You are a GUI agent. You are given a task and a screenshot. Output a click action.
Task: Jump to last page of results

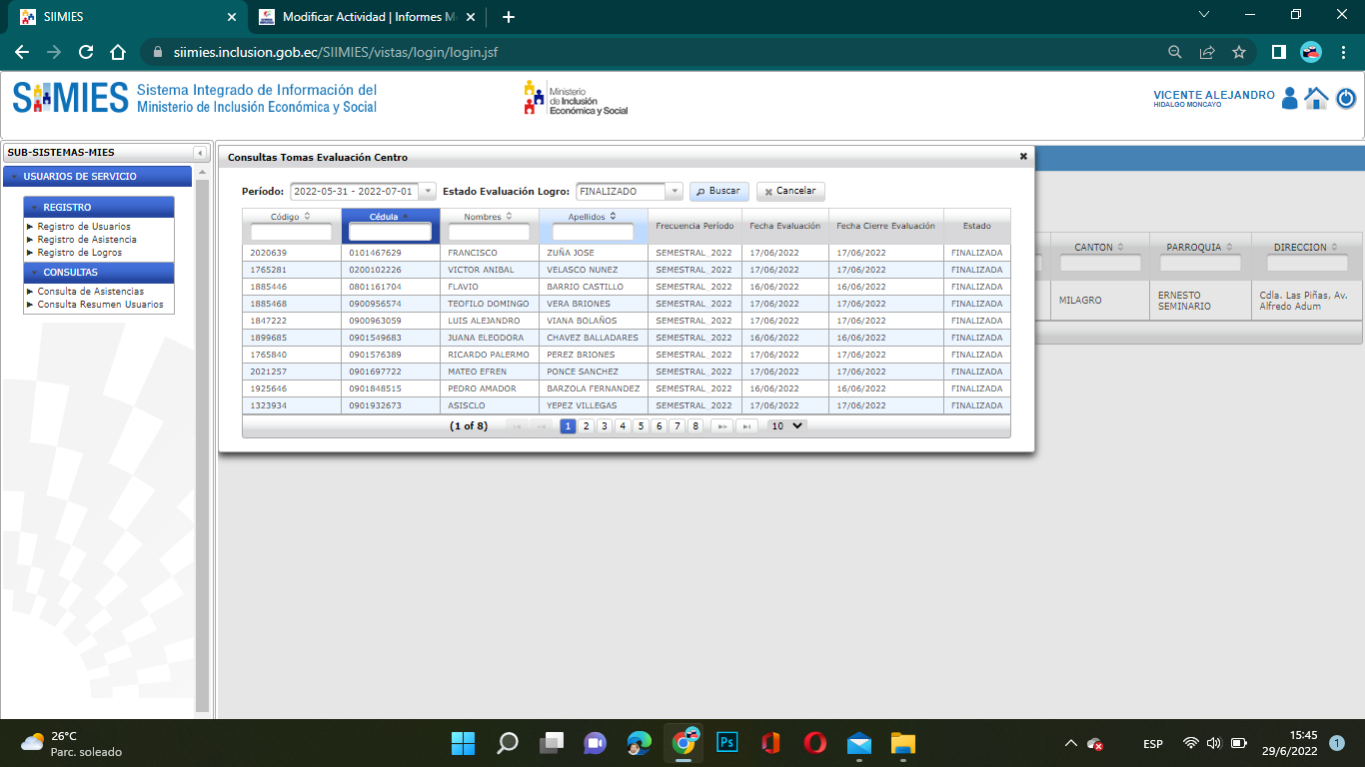[745, 426]
